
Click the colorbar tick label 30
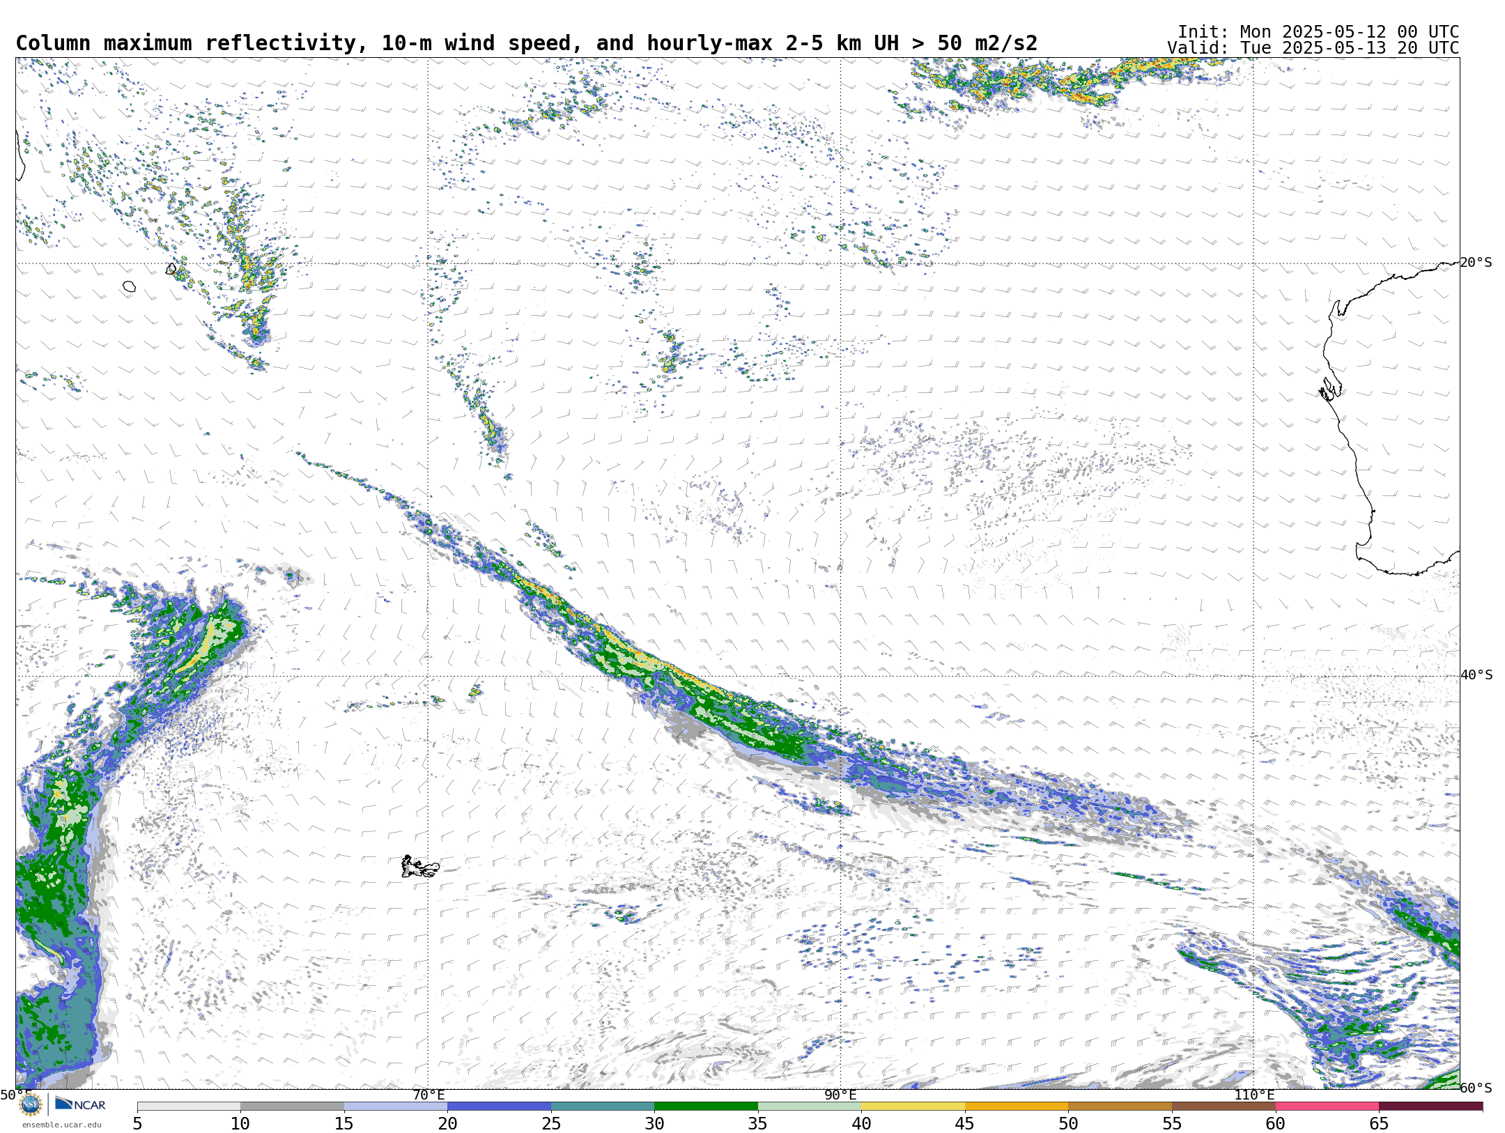[654, 1124]
